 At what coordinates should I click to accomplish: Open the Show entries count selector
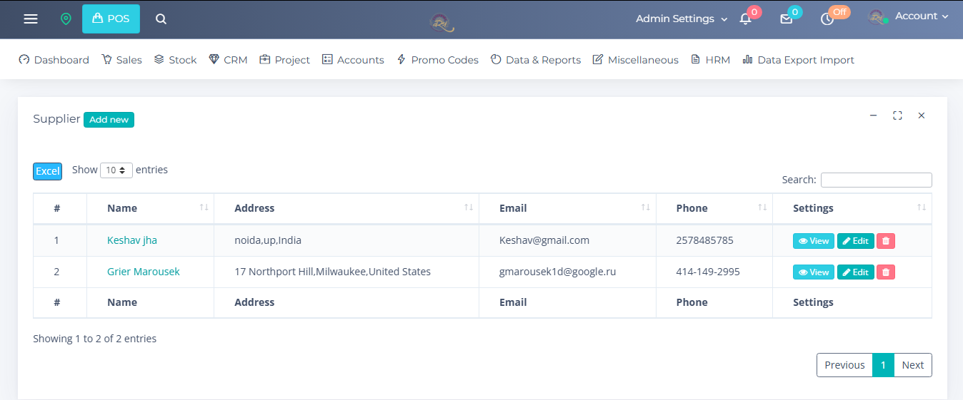(116, 170)
